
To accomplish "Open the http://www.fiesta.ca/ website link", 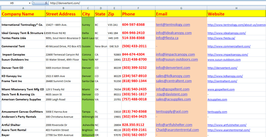I will coord(221,38).
